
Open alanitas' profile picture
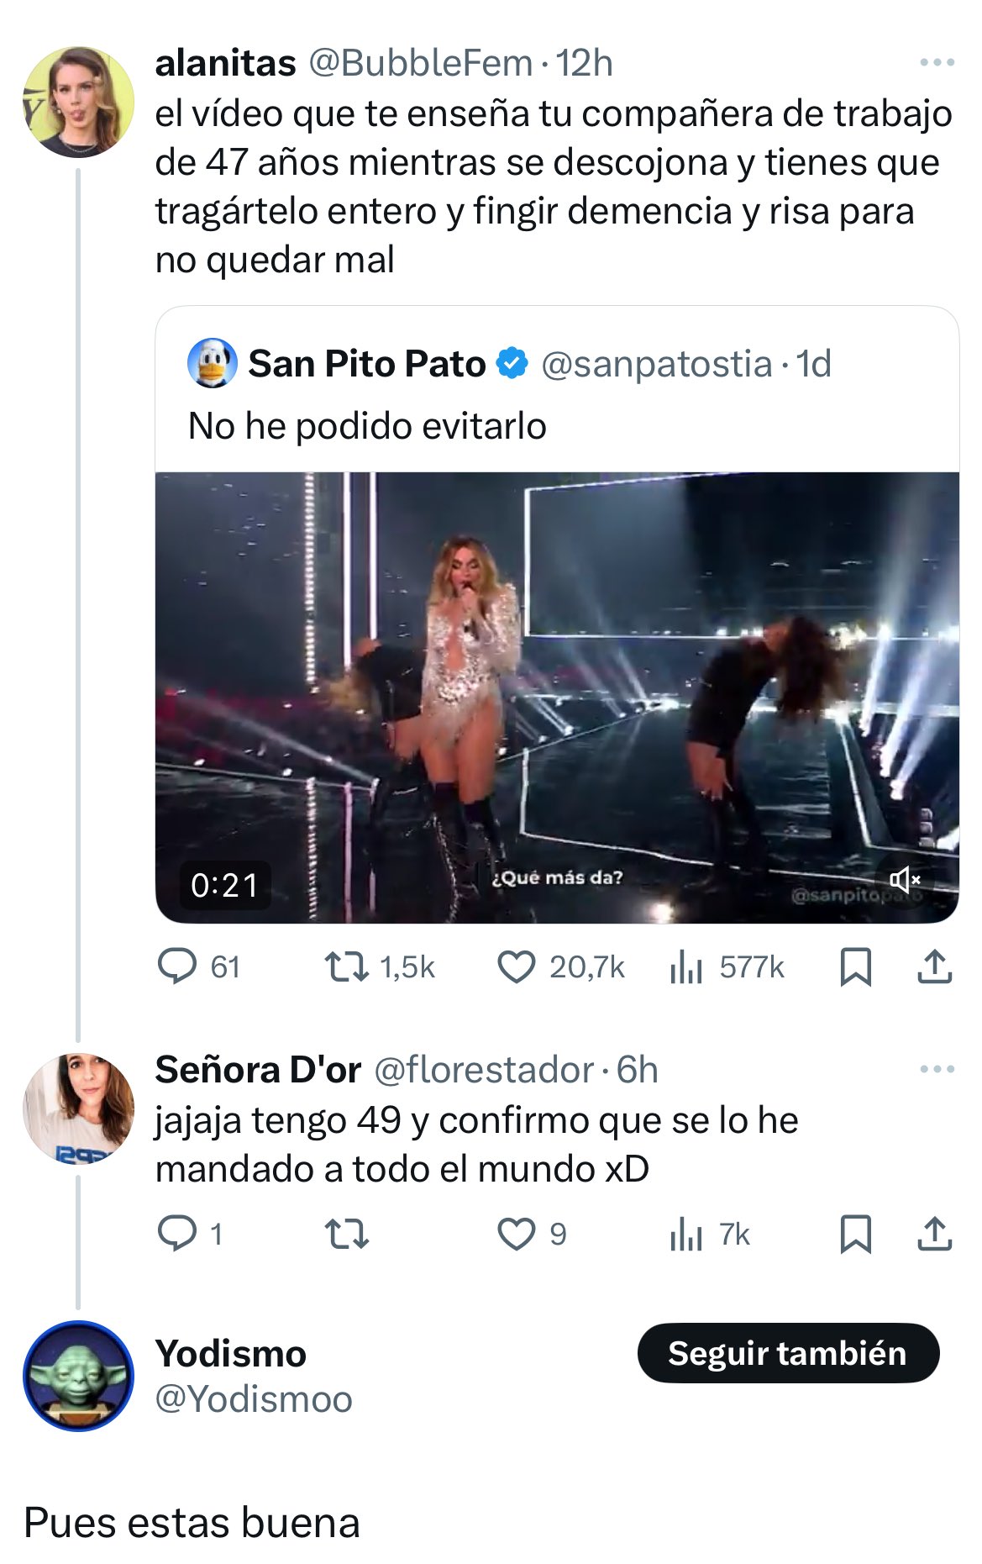(78, 102)
